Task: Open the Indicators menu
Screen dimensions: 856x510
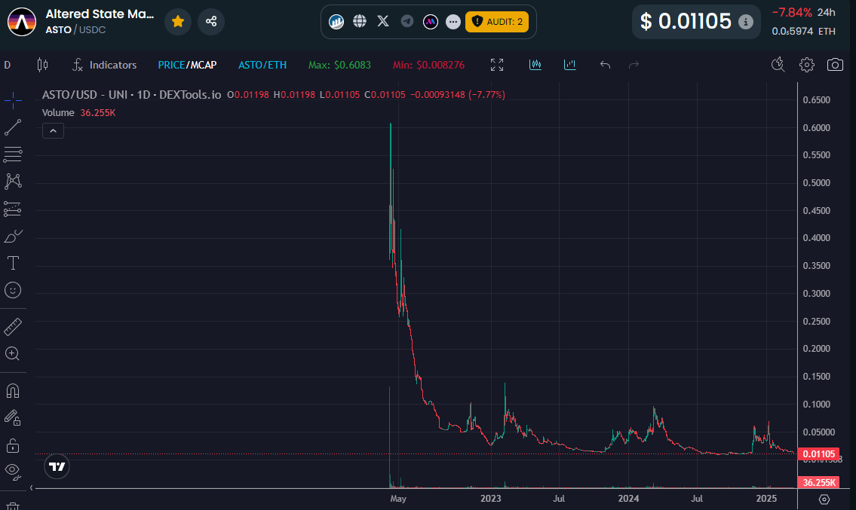Action: coord(104,65)
